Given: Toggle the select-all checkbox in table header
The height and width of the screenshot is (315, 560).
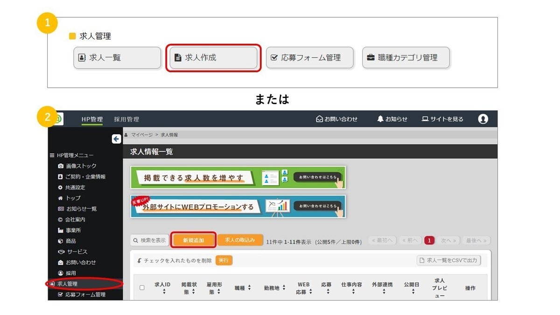Looking at the screenshot, I should 142,288.
